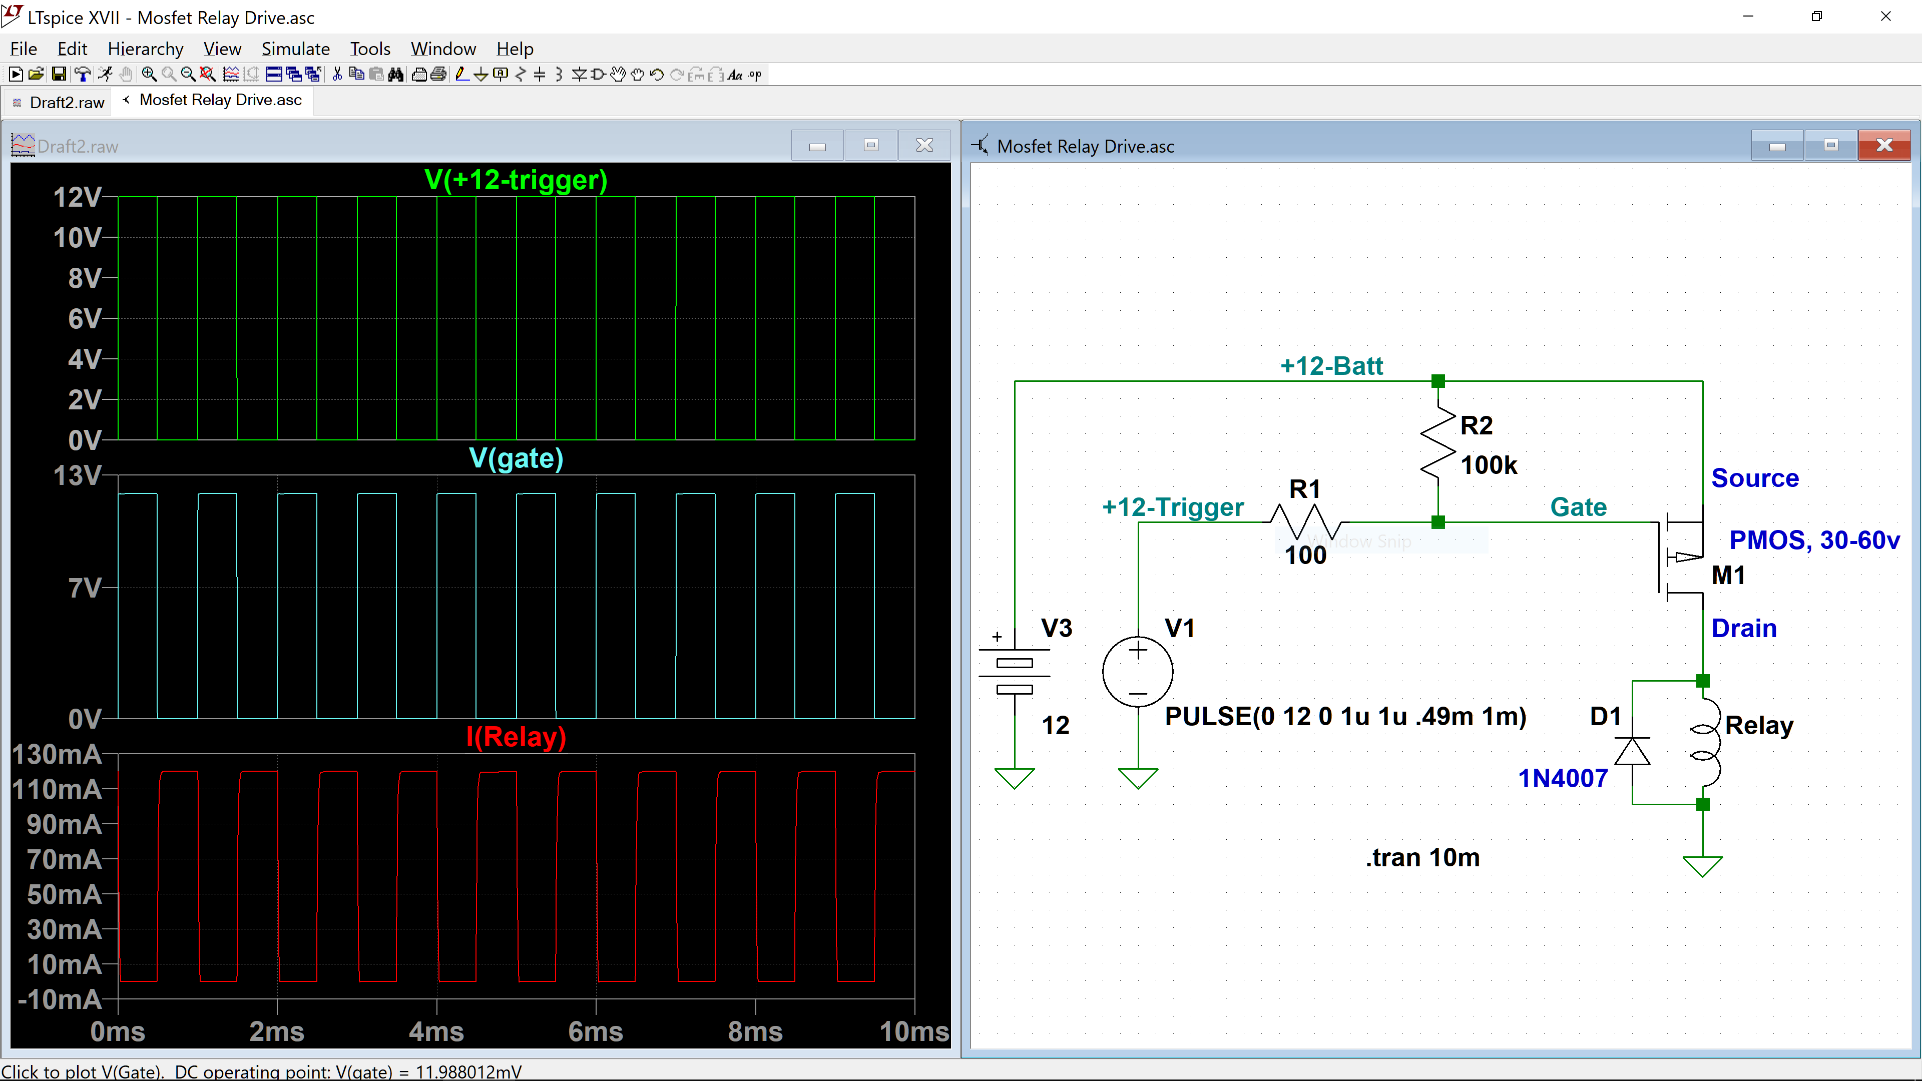Click the Find binoculars icon
Viewport: 1922px width, 1081px height.
[x=395, y=75]
